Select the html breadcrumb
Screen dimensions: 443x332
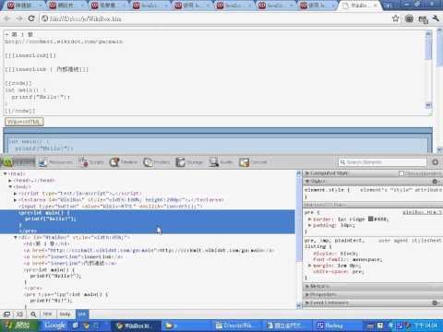(x=47, y=314)
